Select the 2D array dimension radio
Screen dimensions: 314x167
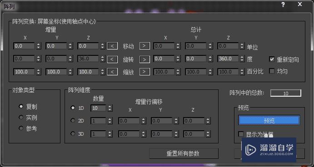73,121
